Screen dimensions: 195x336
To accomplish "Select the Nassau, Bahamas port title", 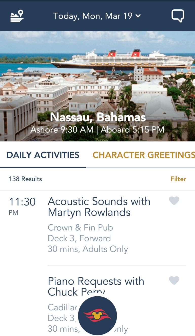I will pyautogui.click(x=98, y=117).
